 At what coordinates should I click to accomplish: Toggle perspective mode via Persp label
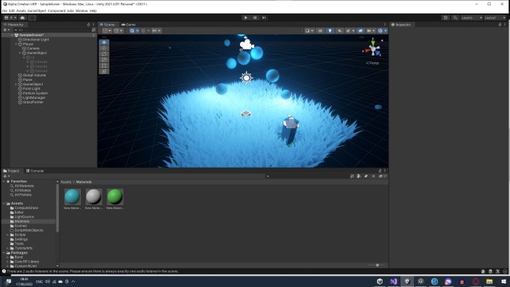[373, 63]
